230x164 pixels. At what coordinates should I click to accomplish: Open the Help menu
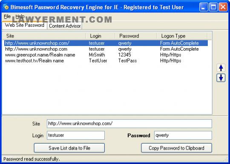pos(20,17)
